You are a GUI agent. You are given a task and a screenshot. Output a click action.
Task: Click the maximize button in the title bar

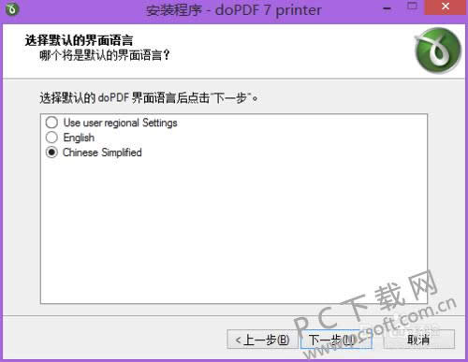click(412, 7)
